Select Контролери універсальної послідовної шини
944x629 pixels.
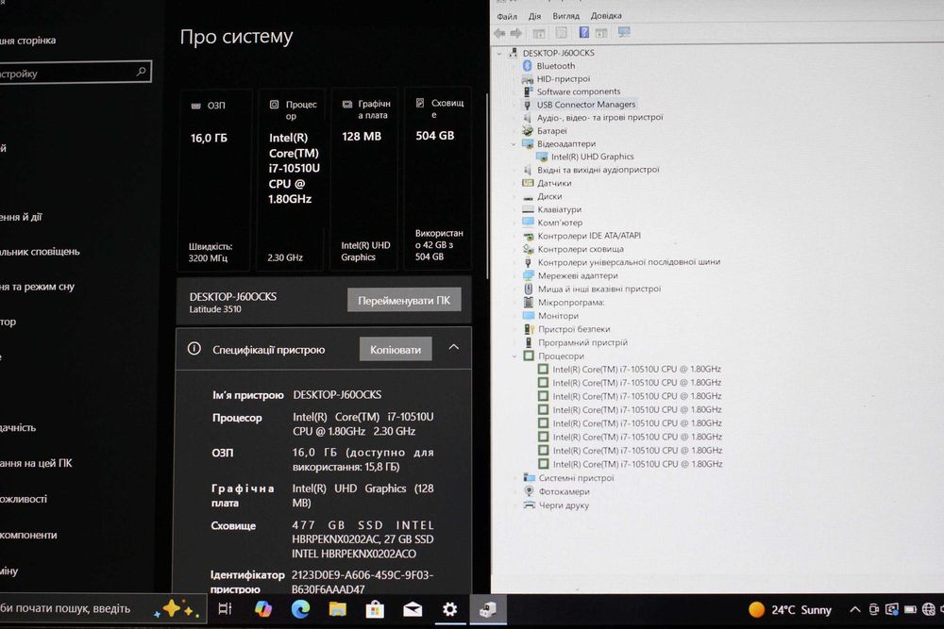[x=629, y=262]
